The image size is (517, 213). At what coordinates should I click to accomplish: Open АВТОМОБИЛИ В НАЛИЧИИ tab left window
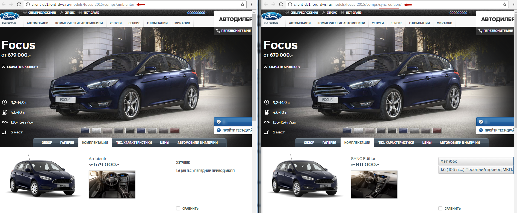197,143
